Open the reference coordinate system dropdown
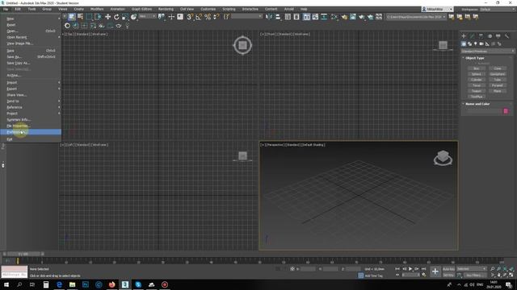 coord(147,16)
